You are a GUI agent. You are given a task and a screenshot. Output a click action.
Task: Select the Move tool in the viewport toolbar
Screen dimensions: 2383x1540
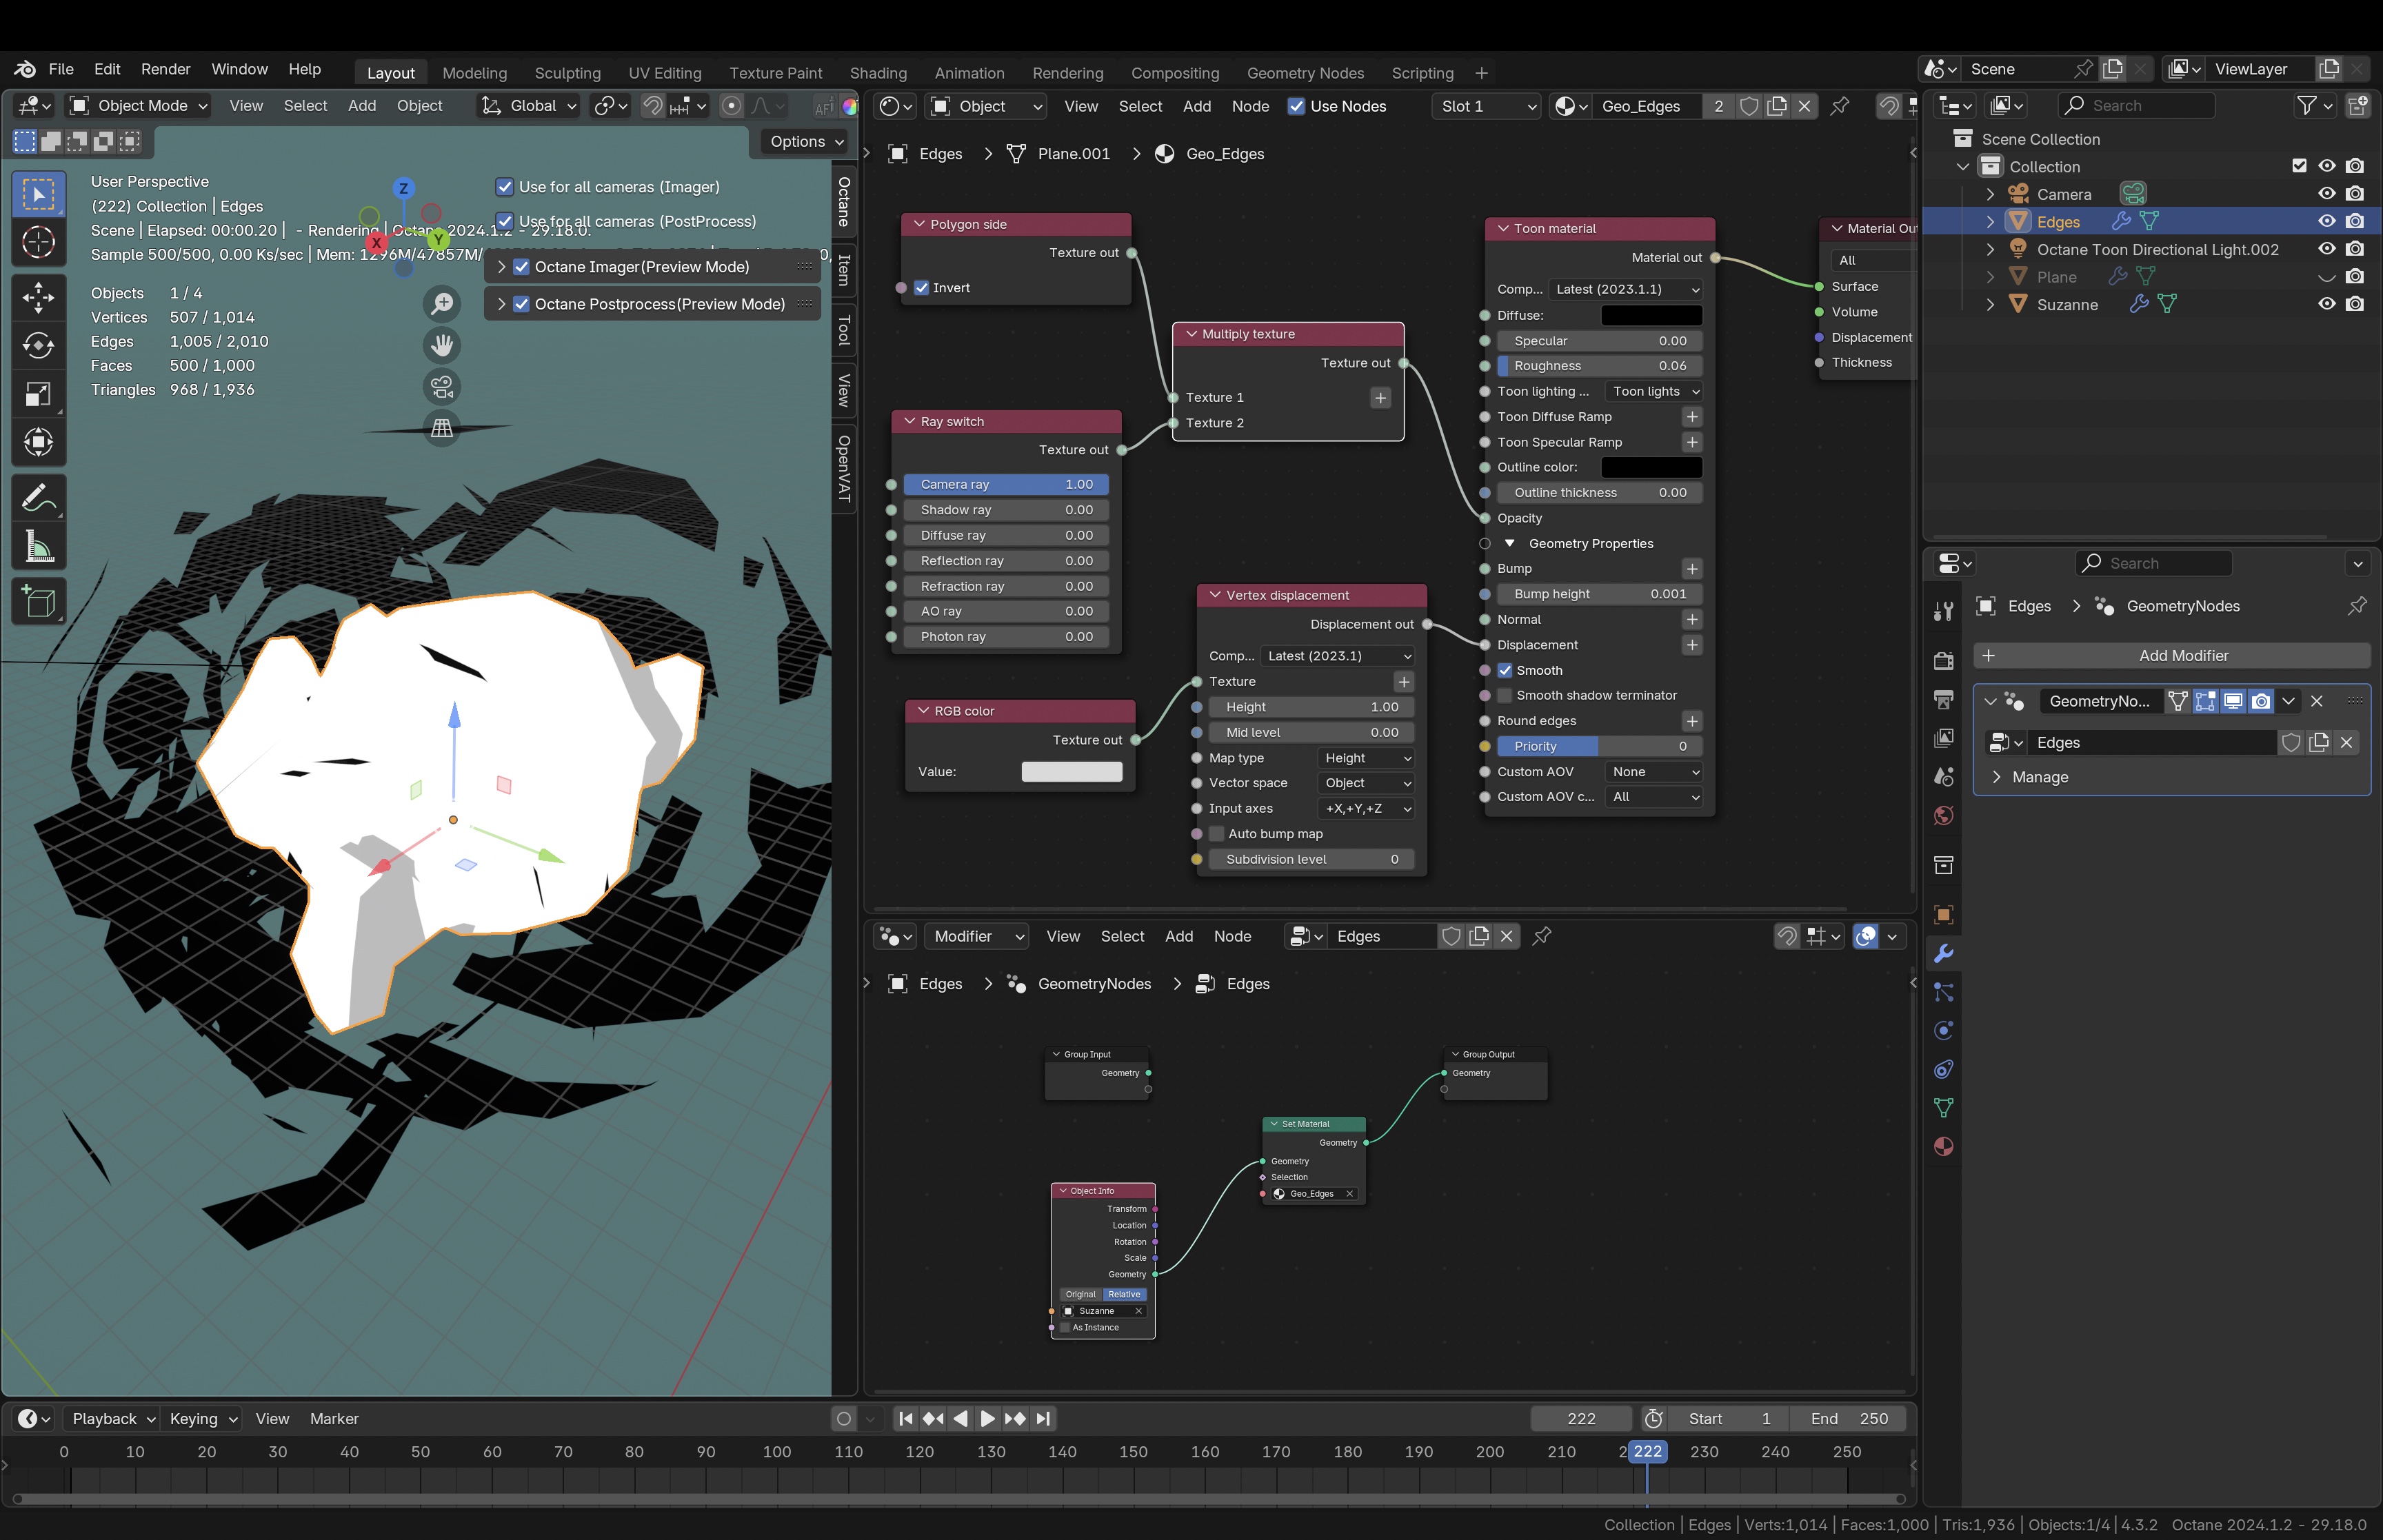coord(38,297)
